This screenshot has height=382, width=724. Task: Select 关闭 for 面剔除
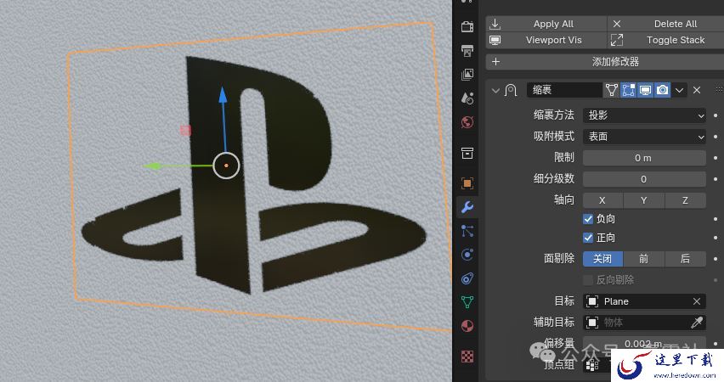click(602, 259)
